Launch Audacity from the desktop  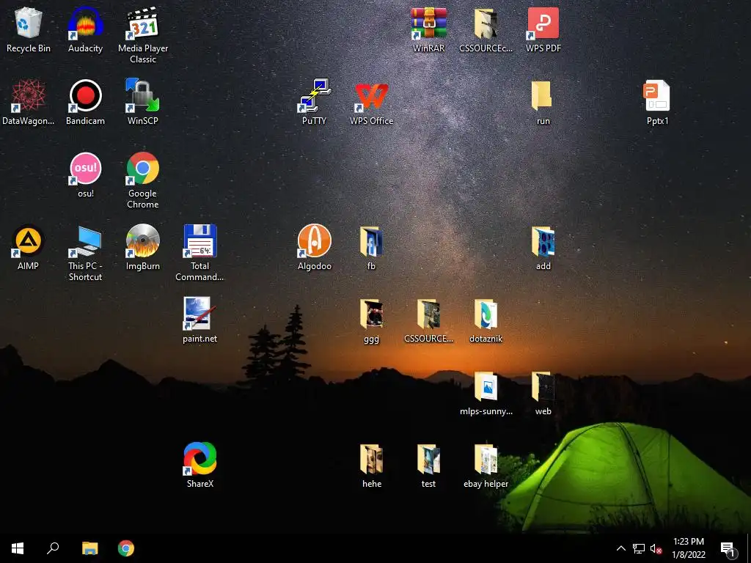85,29
